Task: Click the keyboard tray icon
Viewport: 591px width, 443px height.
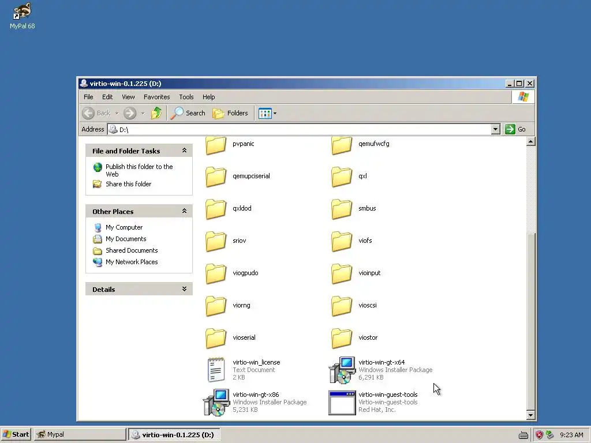Action: pos(523,435)
